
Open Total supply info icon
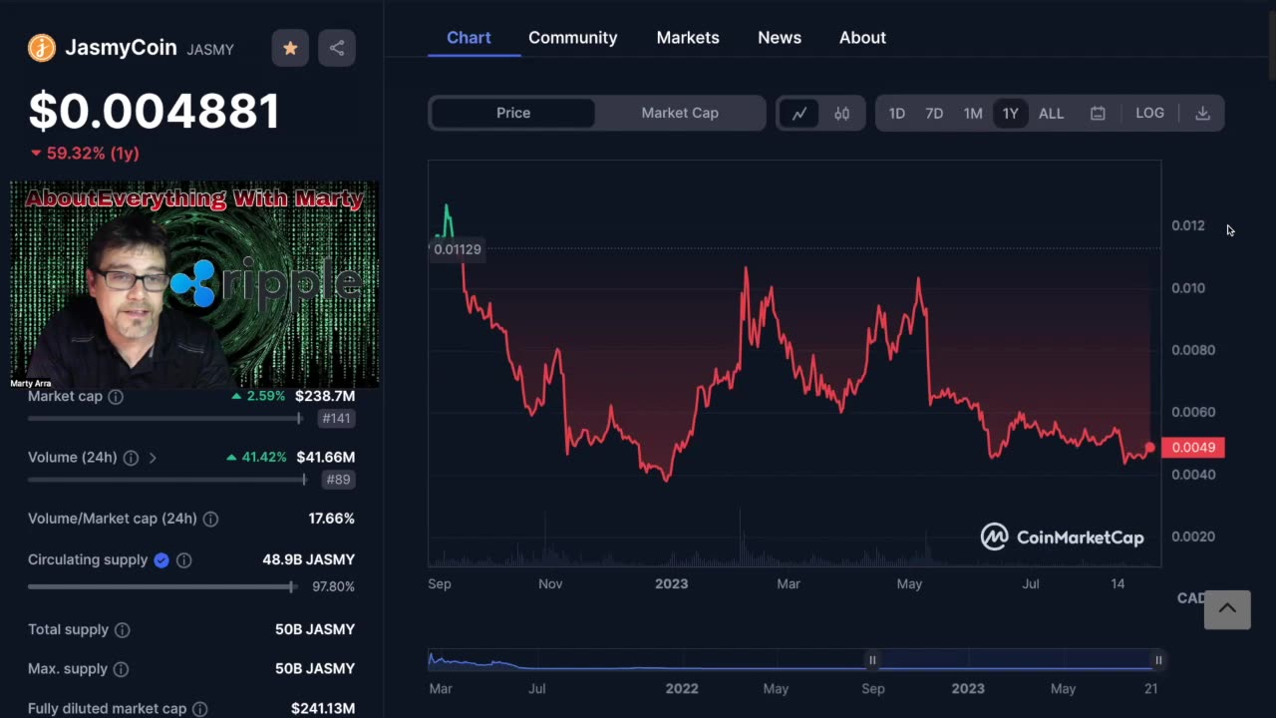coord(122,630)
